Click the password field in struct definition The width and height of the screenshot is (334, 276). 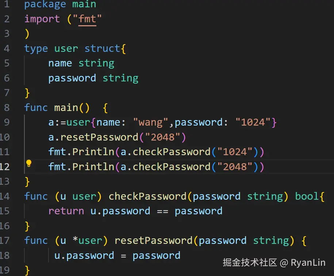72,78
